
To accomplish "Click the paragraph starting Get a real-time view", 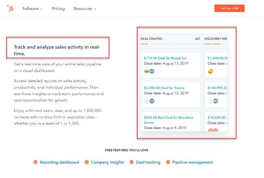I will (58, 67).
